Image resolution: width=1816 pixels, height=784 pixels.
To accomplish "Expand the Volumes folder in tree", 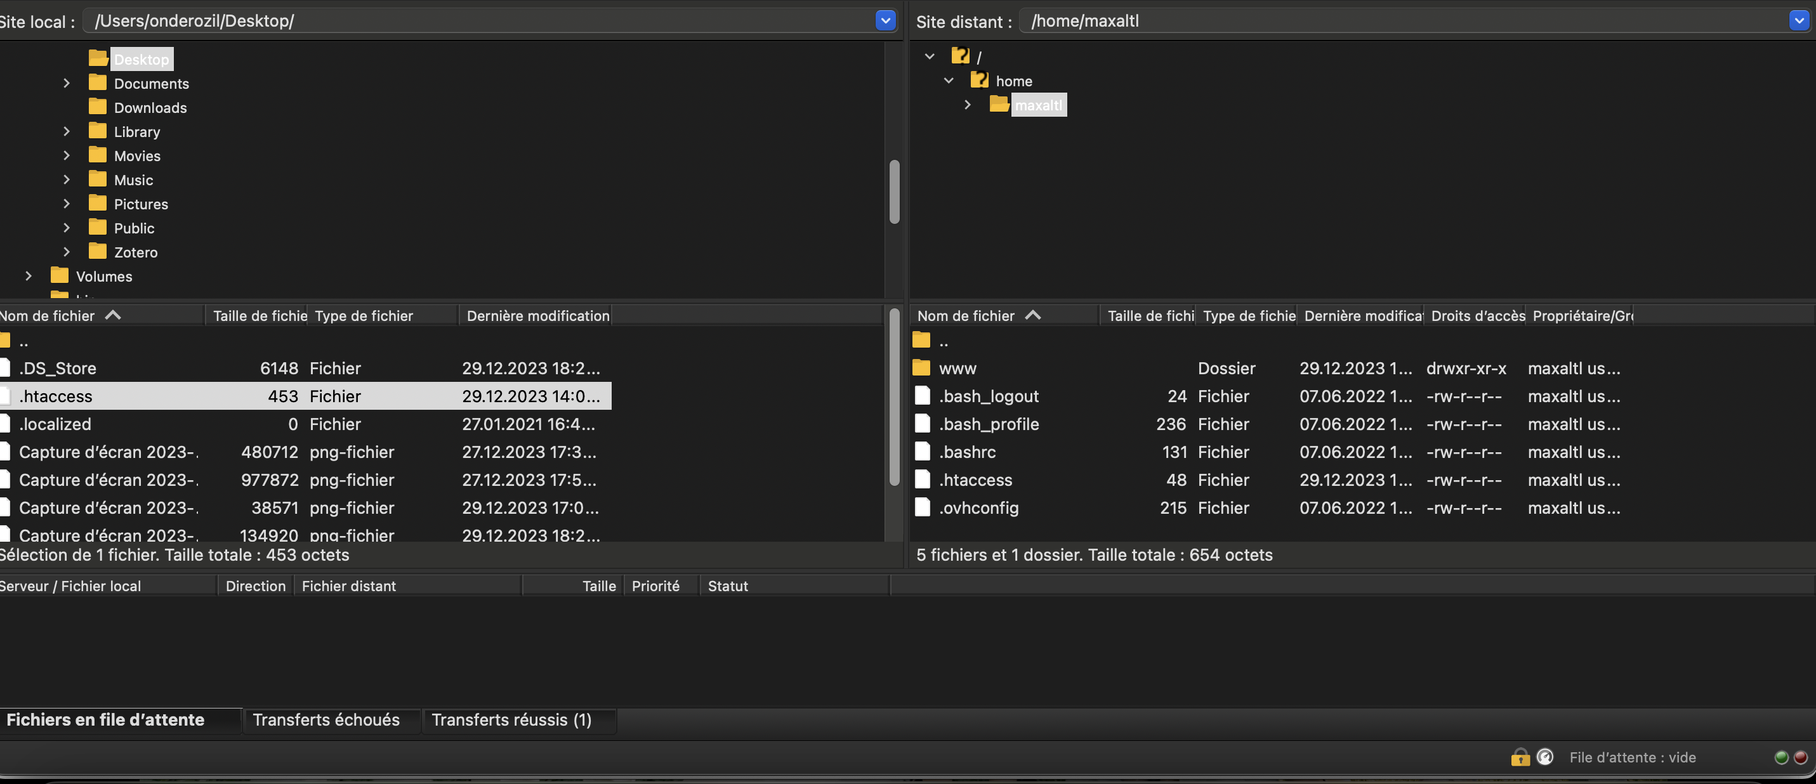I will coord(28,277).
